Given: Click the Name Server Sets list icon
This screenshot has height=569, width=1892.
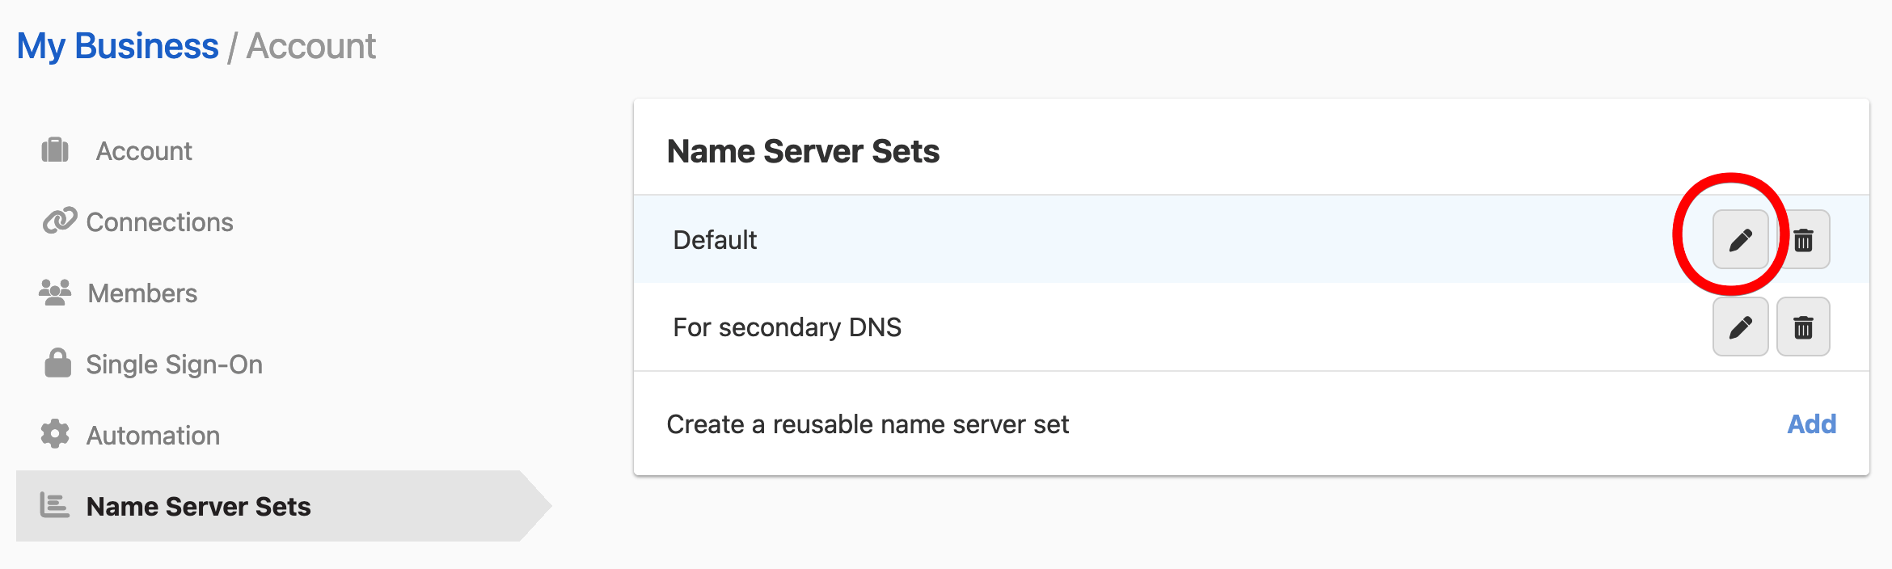Looking at the screenshot, I should [x=54, y=505].
